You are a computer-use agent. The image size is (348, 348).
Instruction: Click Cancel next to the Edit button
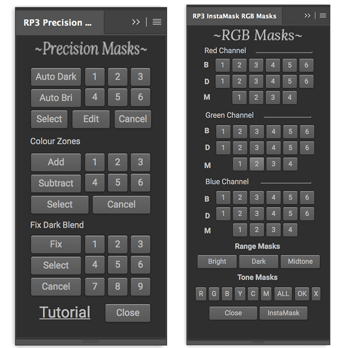tap(133, 119)
